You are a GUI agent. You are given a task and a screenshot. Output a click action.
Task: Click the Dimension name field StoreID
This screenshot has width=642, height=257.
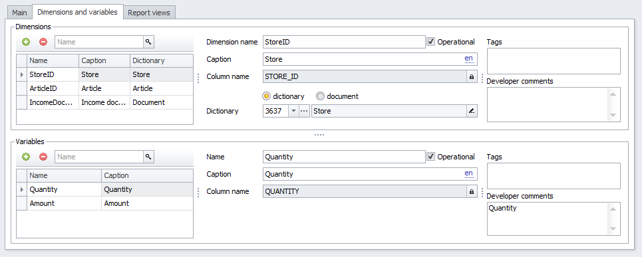(x=344, y=42)
